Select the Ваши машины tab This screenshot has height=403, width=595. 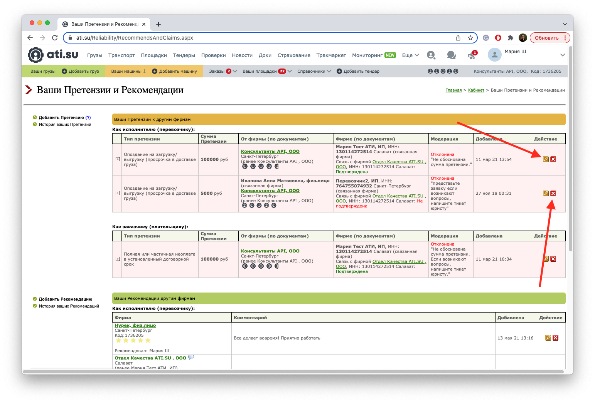click(x=128, y=71)
